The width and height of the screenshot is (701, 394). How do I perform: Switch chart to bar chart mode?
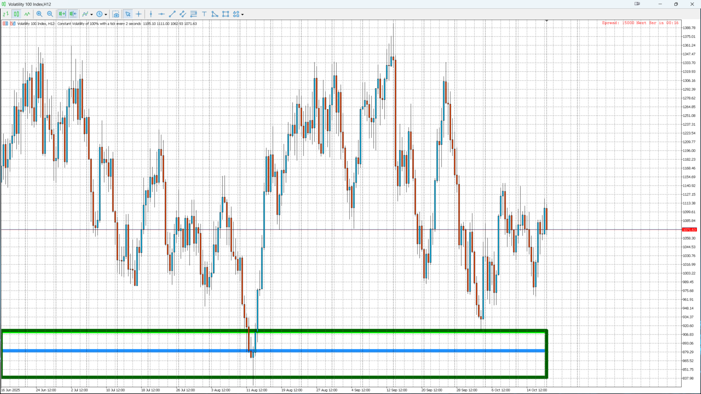pyautogui.click(x=6, y=14)
